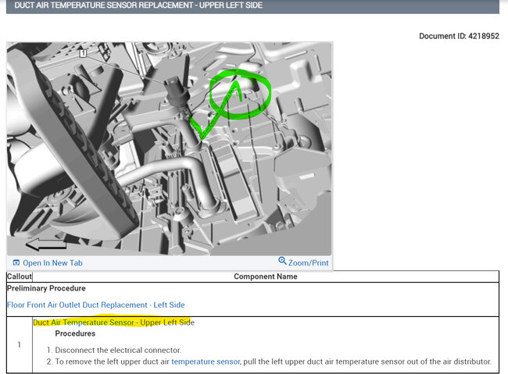Click callout label 1 inside the diagram
Viewport: 508px width, 374px height.
tap(83, 53)
